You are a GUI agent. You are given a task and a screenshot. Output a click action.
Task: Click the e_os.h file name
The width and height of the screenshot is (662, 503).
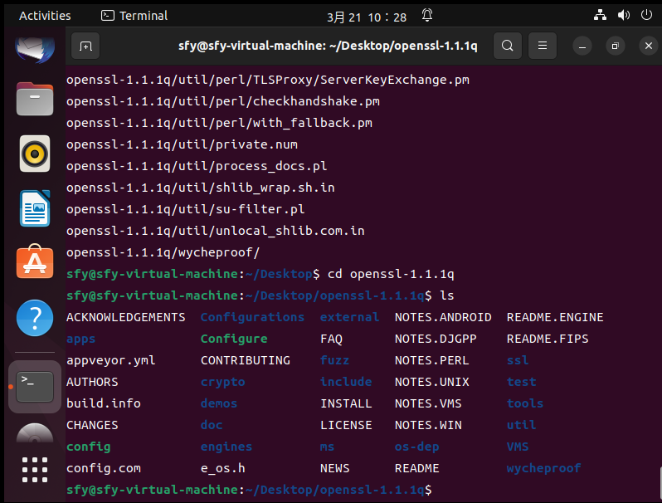223,468
